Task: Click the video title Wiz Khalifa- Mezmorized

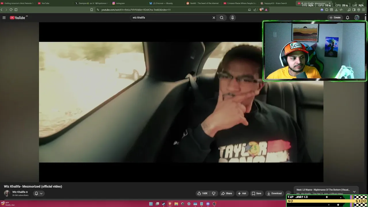Action: pyautogui.click(x=33, y=187)
